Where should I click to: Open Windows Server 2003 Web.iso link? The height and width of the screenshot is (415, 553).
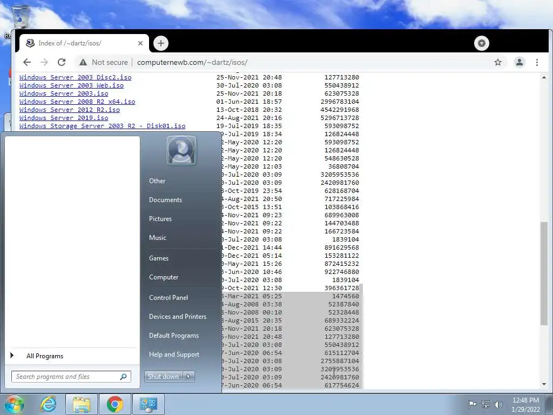(72, 85)
